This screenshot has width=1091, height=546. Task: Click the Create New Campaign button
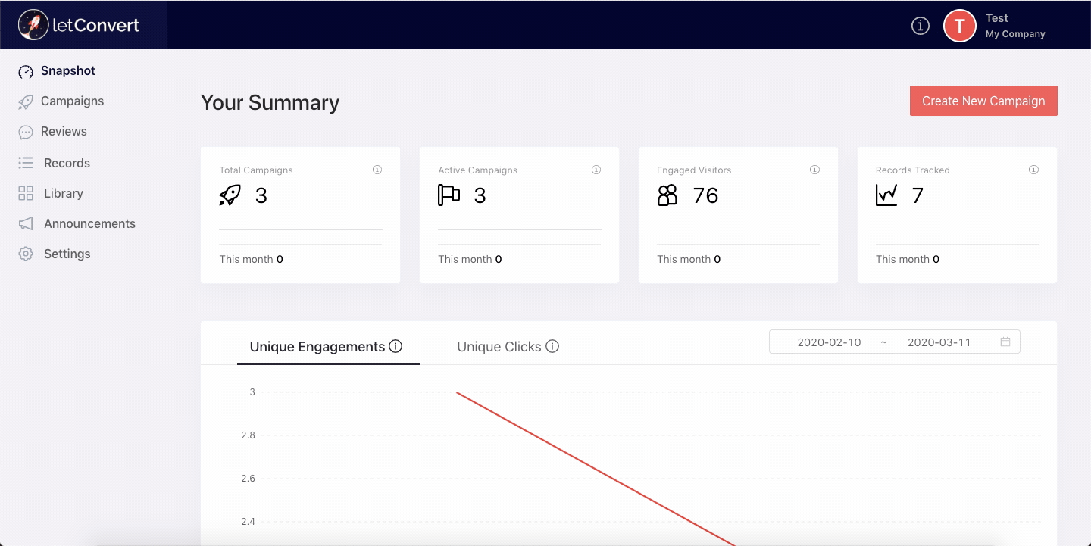(x=983, y=101)
